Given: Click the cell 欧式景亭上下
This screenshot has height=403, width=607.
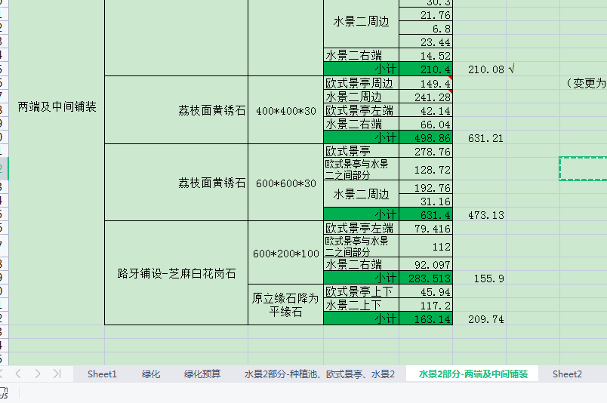Looking at the screenshot, I should click(361, 291).
